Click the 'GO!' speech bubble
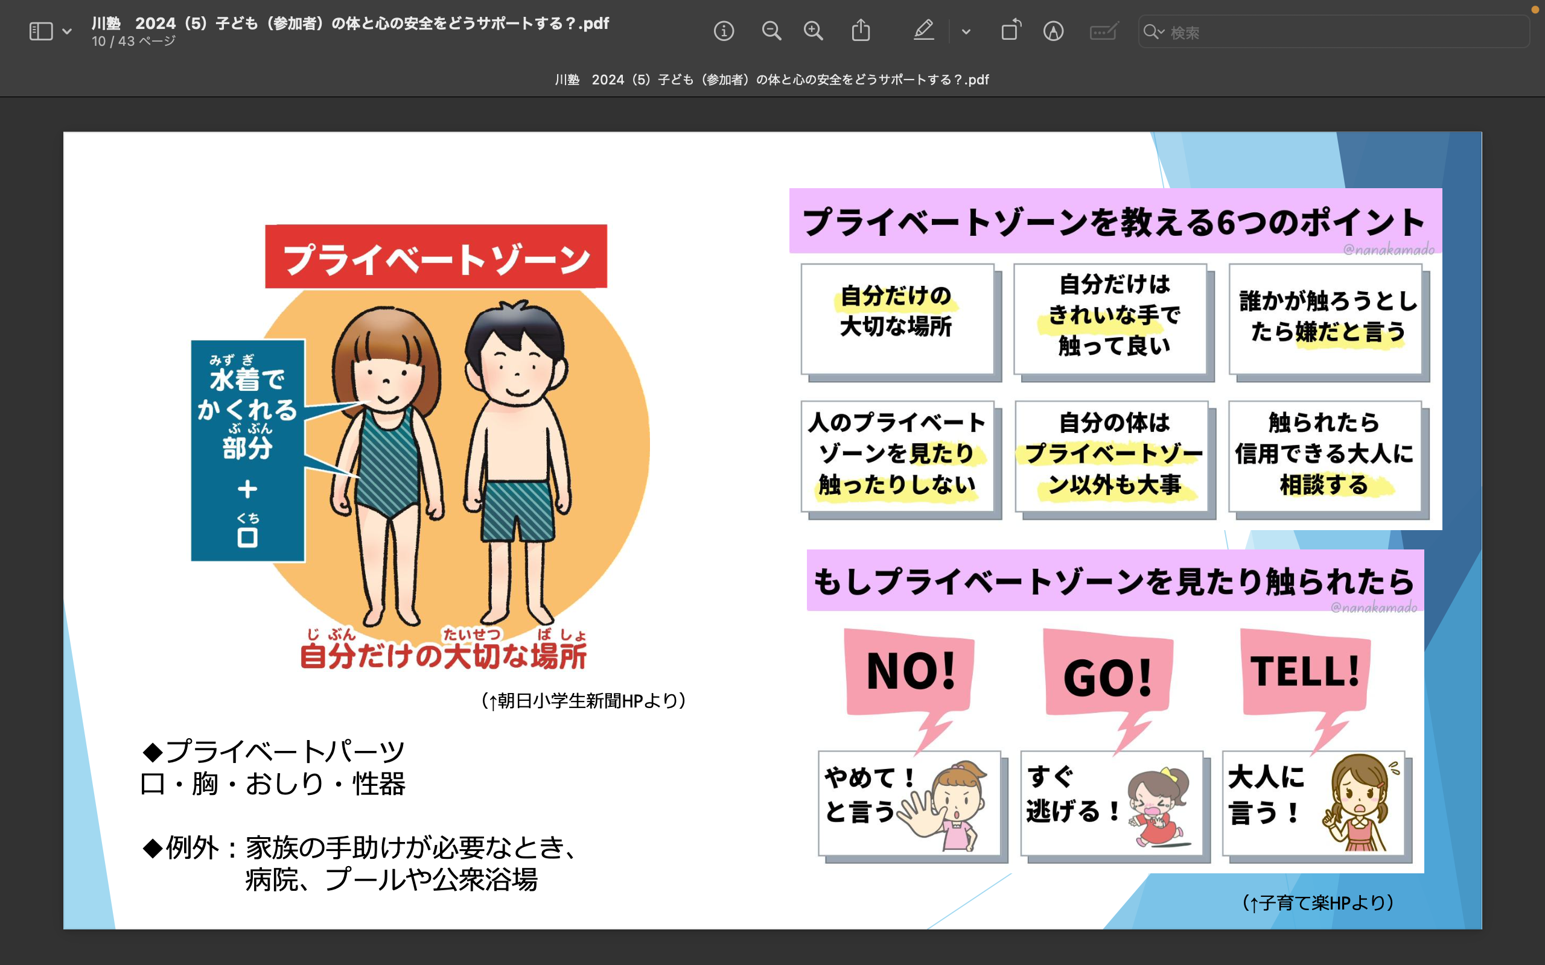This screenshot has height=965, width=1545. [x=1107, y=673]
